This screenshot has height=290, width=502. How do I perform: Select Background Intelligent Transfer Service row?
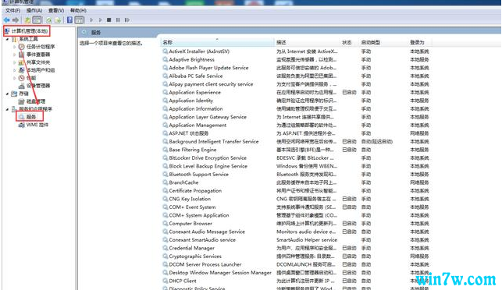(296, 141)
